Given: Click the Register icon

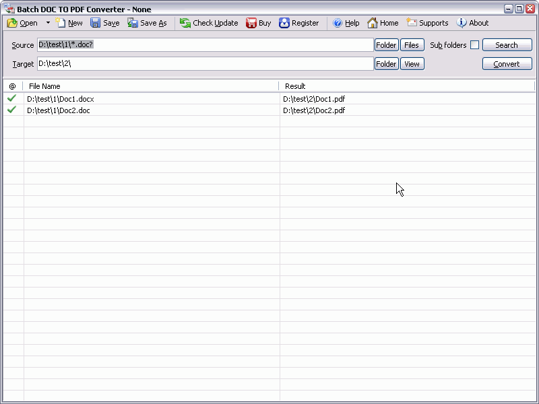Looking at the screenshot, I should (284, 23).
